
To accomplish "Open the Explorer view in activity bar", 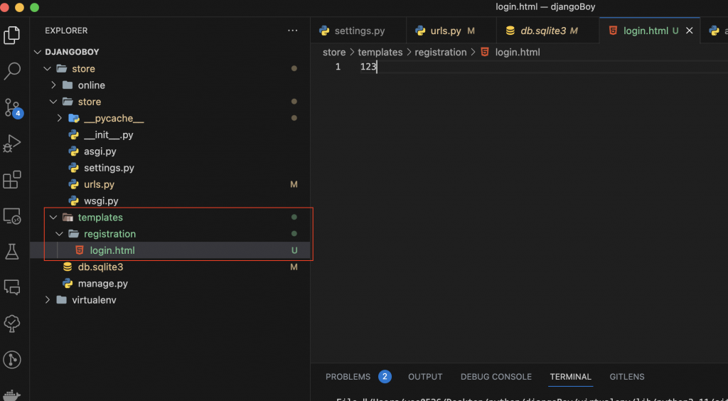I will 12,36.
